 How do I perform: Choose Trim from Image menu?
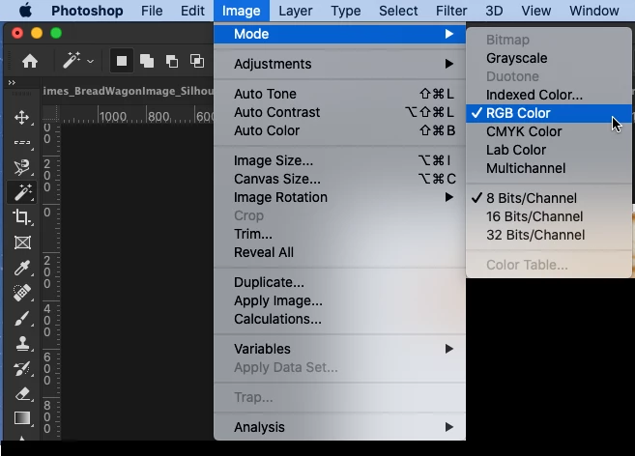[x=340, y=234]
